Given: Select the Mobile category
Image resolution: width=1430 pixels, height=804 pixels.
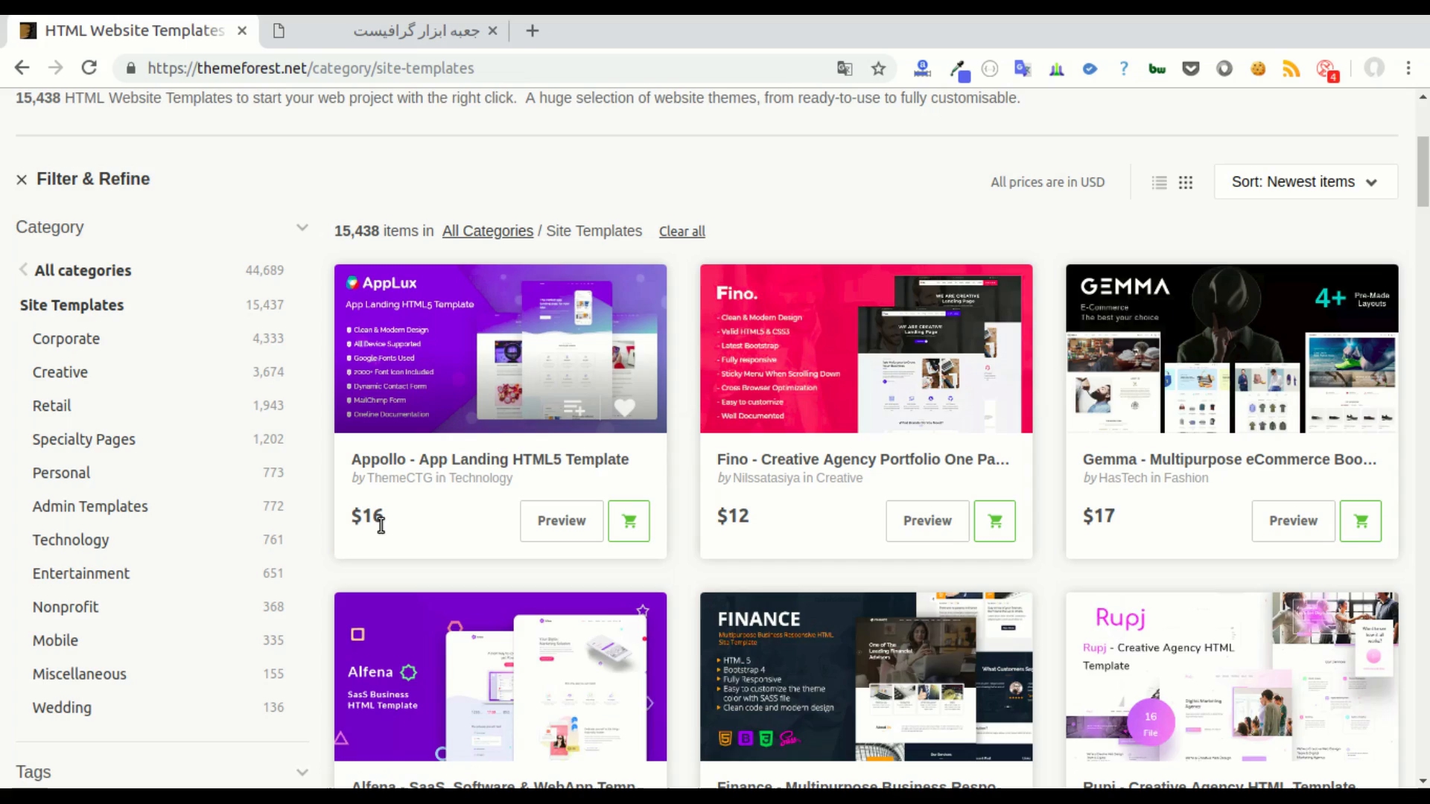Looking at the screenshot, I should [x=55, y=640].
